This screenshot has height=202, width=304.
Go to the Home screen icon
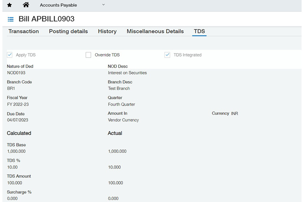coord(26,5)
